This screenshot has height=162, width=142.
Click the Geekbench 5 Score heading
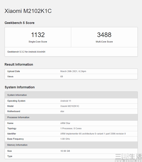19,23
